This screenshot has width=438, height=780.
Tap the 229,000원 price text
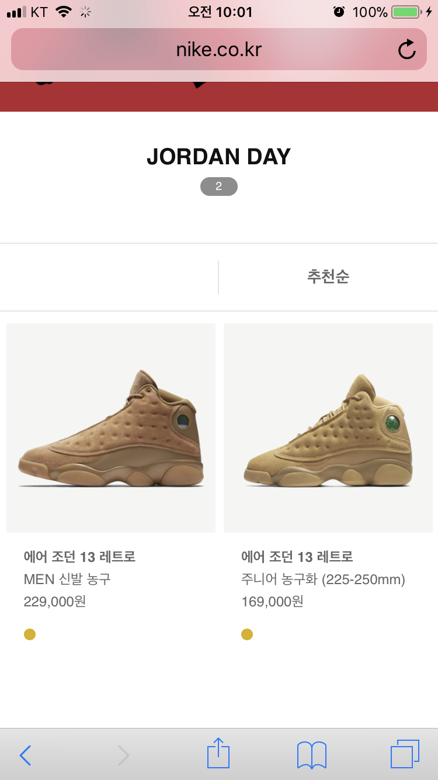pyautogui.click(x=55, y=602)
